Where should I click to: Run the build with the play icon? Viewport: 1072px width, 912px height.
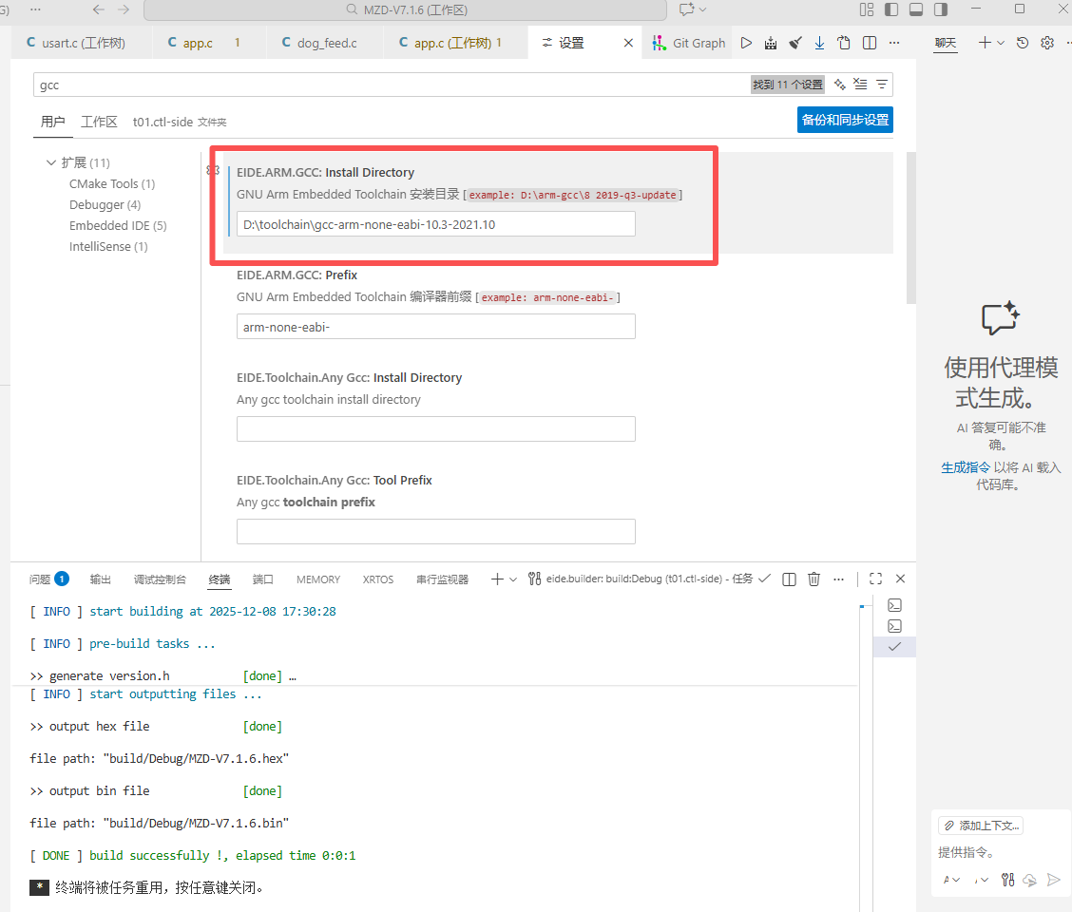[746, 43]
